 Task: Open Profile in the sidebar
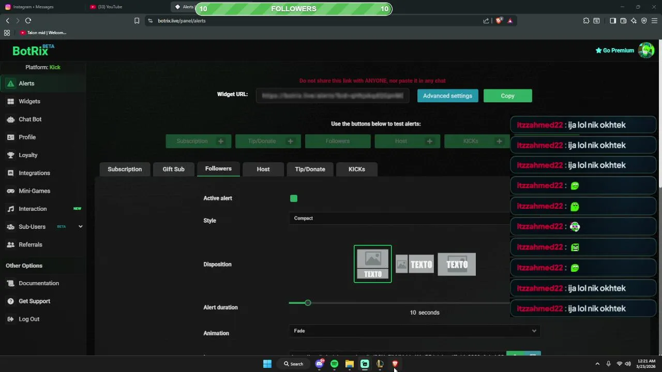[27, 137]
